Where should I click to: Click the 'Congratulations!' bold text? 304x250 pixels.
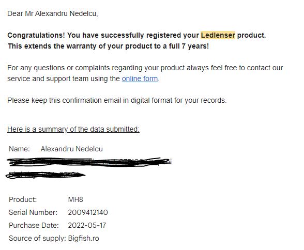pos(36,35)
